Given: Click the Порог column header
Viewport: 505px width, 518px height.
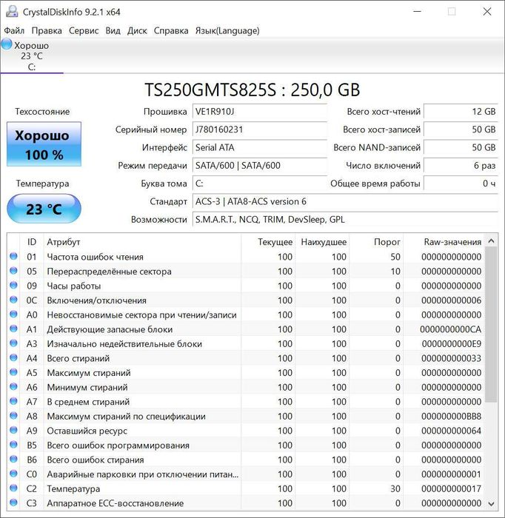Looking at the screenshot, I should [376, 242].
